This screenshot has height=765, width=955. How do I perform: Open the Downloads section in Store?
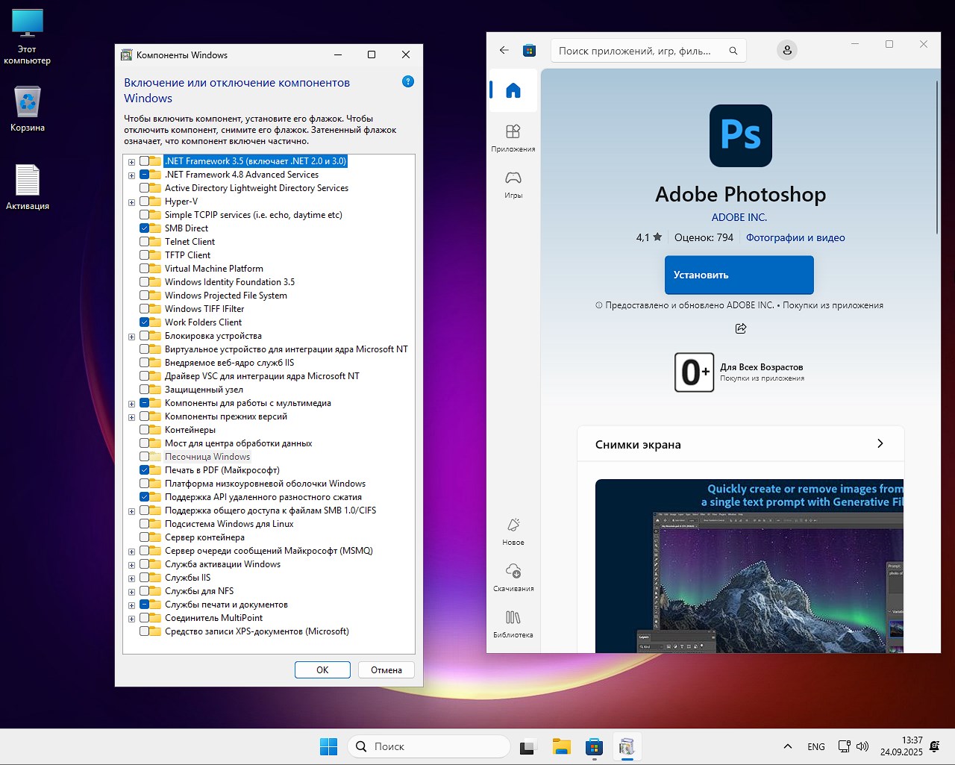click(x=513, y=577)
